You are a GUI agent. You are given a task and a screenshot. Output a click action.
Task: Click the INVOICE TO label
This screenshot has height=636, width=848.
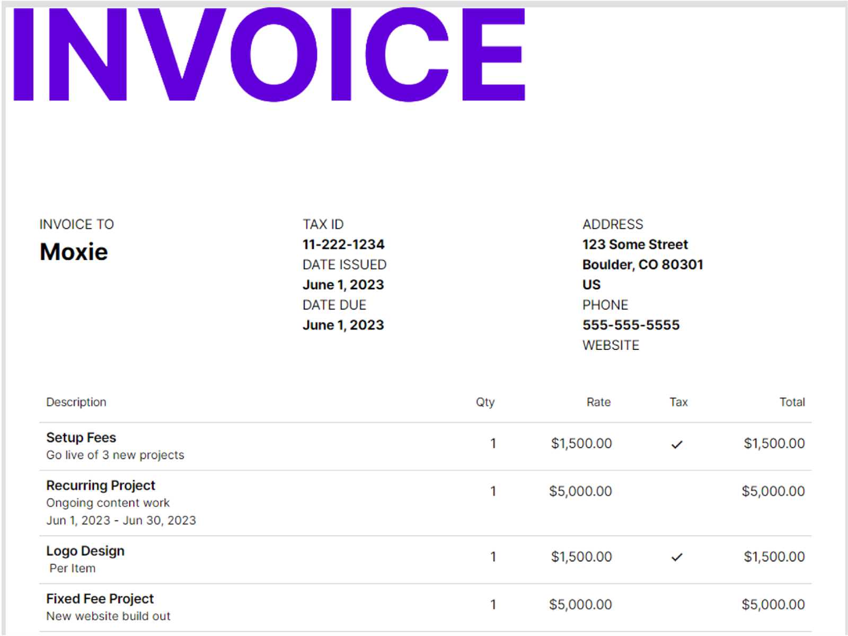(x=77, y=224)
